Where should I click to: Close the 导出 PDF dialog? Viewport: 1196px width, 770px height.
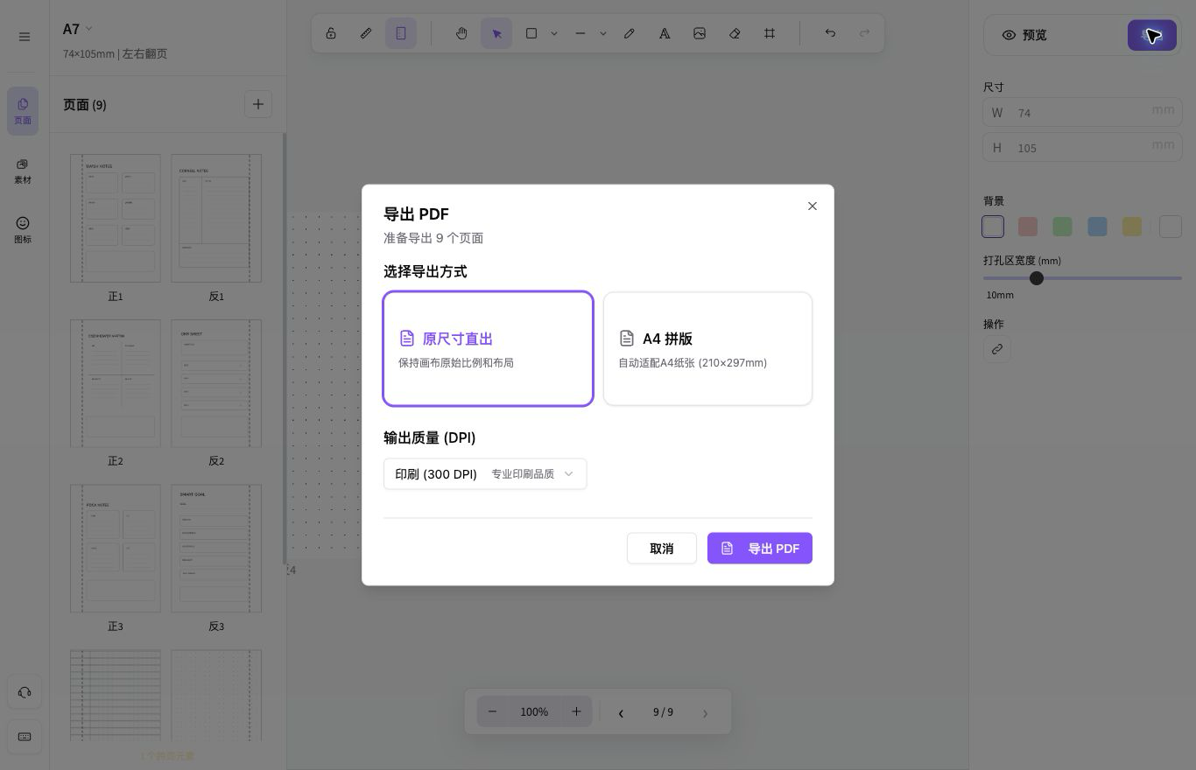[813, 206]
